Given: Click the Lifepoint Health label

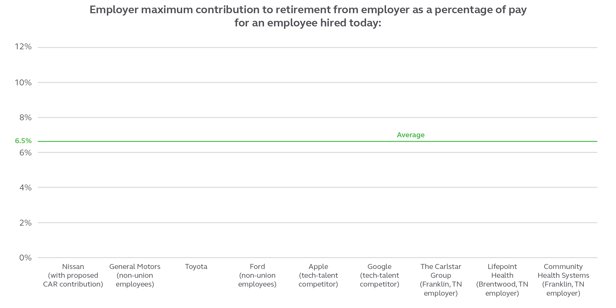Looking at the screenshot, I should click(x=502, y=280).
